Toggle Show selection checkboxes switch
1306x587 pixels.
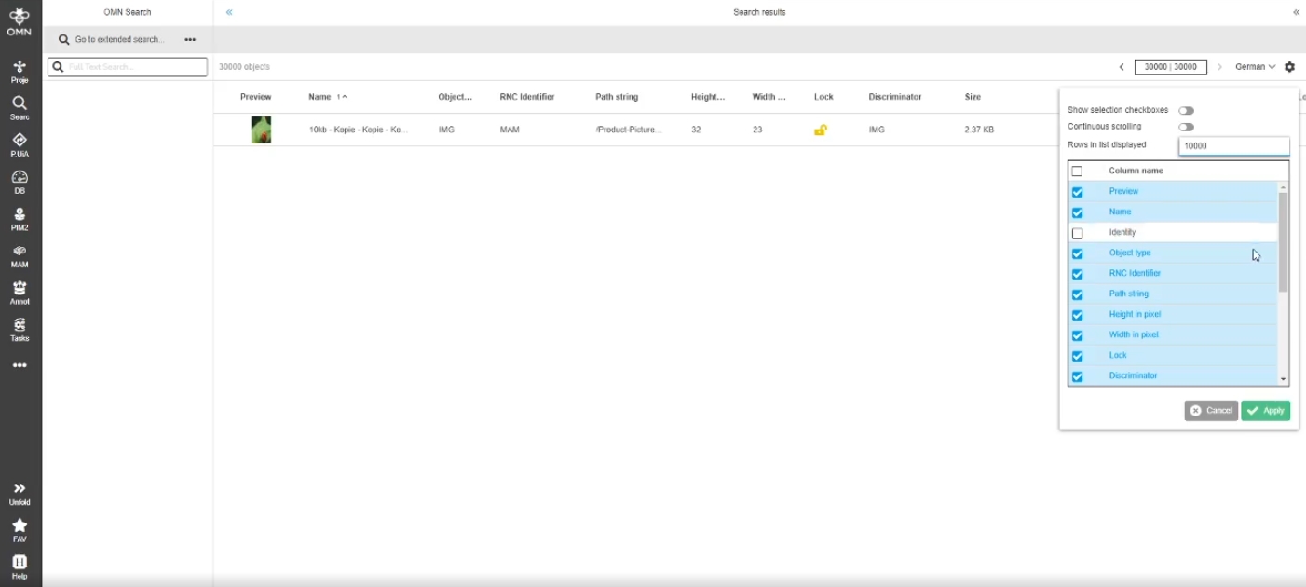[1186, 111]
